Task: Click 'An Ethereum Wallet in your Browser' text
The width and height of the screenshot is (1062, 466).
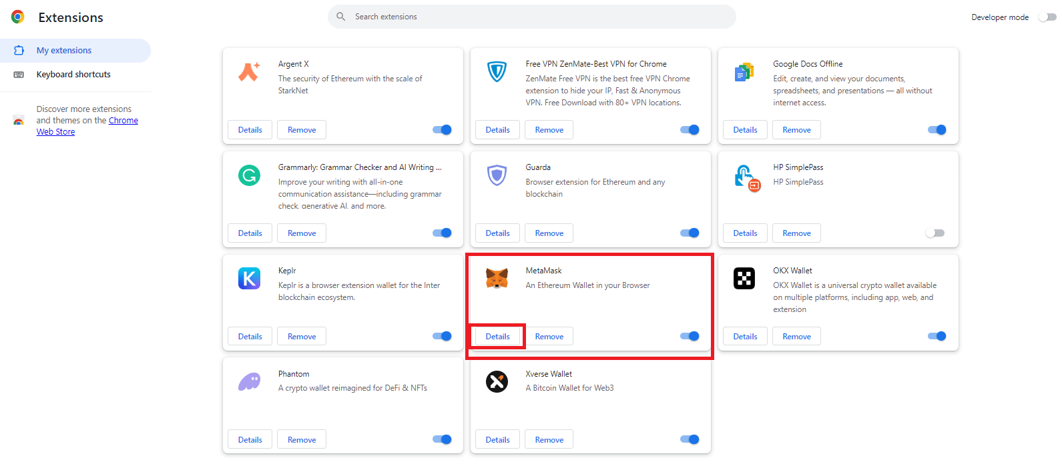Action: pyautogui.click(x=587, y=285)
